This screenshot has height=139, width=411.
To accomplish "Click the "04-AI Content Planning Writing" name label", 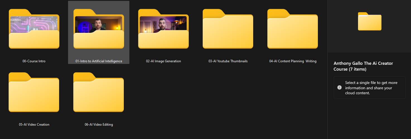I will (293, 61).
